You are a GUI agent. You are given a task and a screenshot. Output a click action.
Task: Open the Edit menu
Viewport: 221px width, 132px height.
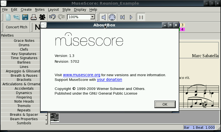(14, 10)
